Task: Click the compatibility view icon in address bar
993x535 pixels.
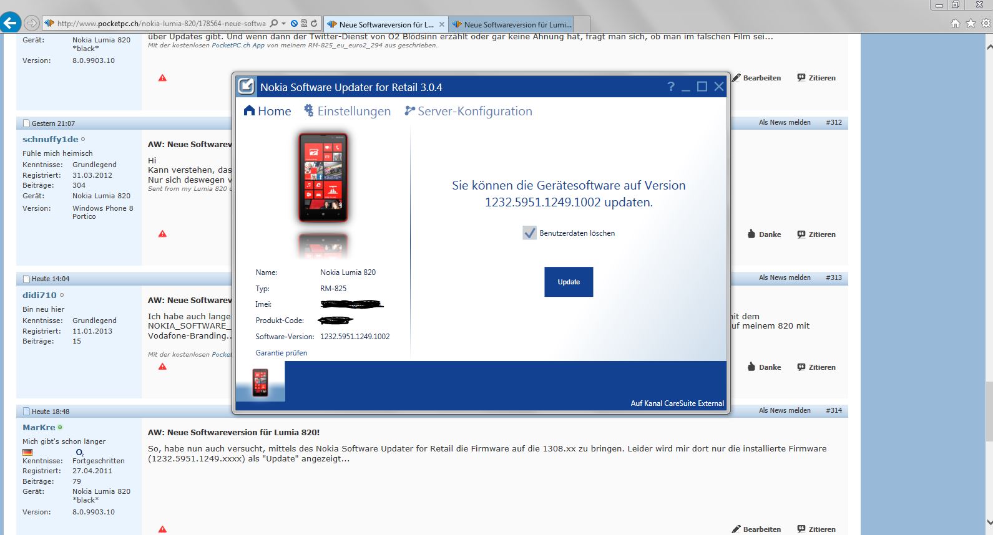Action: point(304,24)
